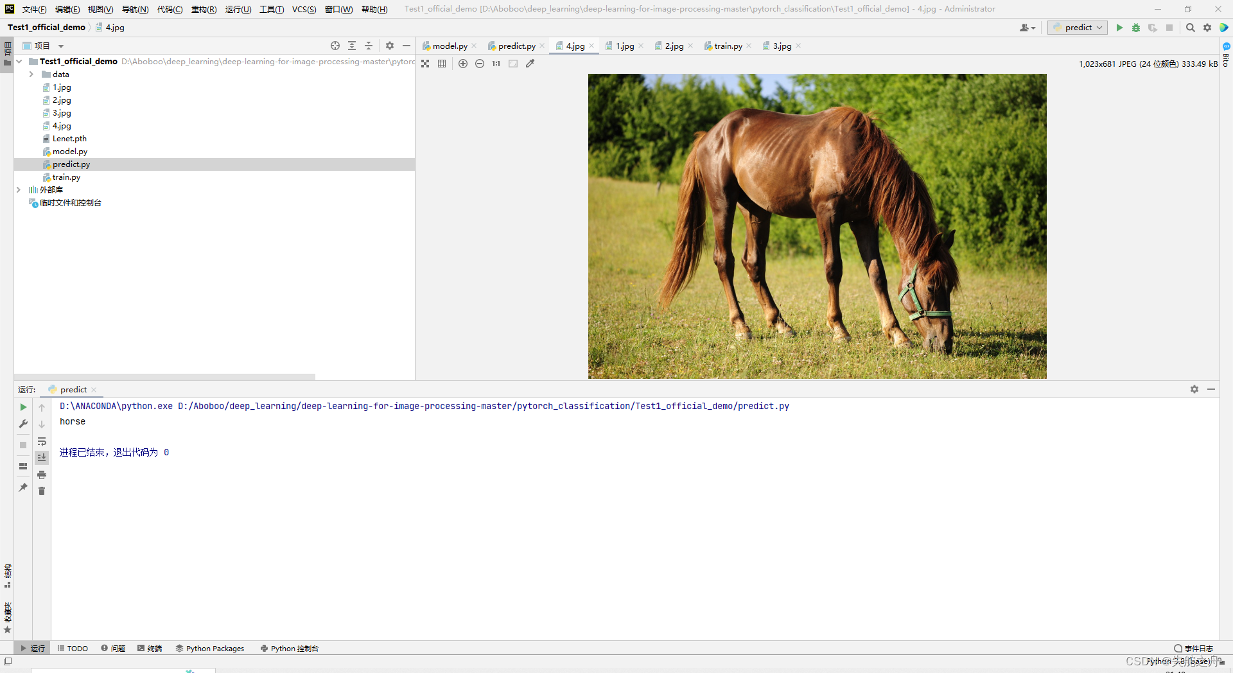Click the horse image preview
Screen dimensions: 1233x673
pos(817,226)
